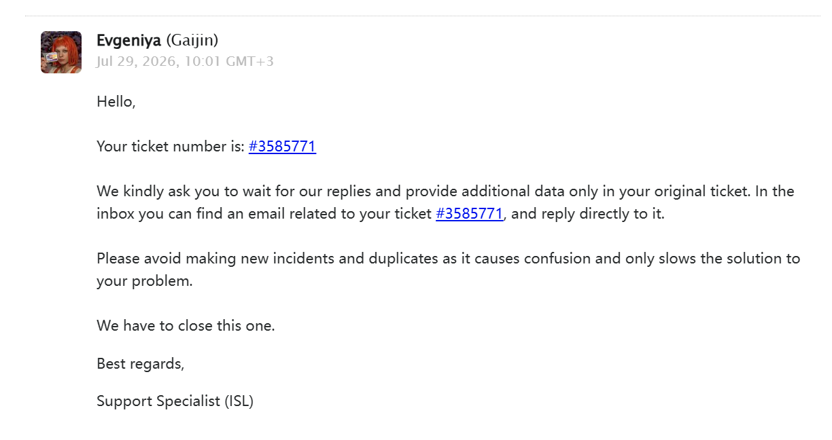Click the Jul 29, 2026 date stamp
Image resolution: width=832 pixels, height=440 pixels.
click(x=137, y=61)
